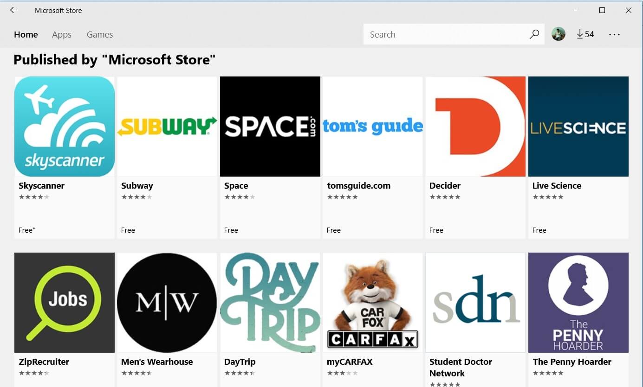The width and height of the screenshot is (643, 387).
Task: Open the sdn Student Doctor Network icon
Action: [475, 303]
